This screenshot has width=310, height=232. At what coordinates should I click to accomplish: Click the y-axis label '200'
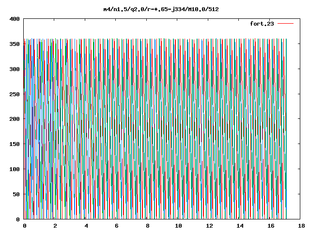(15, 119)
